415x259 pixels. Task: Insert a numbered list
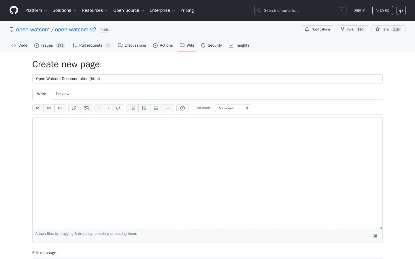pos(144,108)
